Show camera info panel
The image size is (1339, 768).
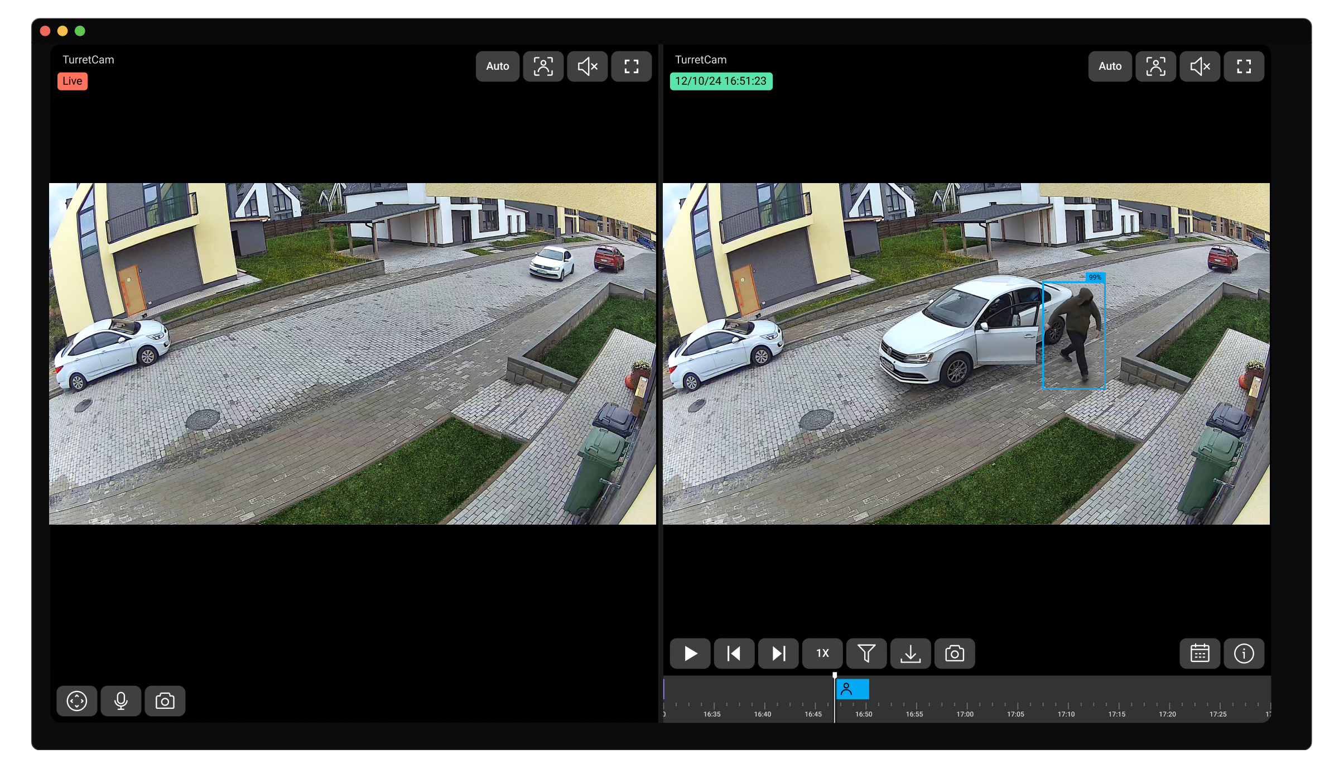(x=1244, y=653)
